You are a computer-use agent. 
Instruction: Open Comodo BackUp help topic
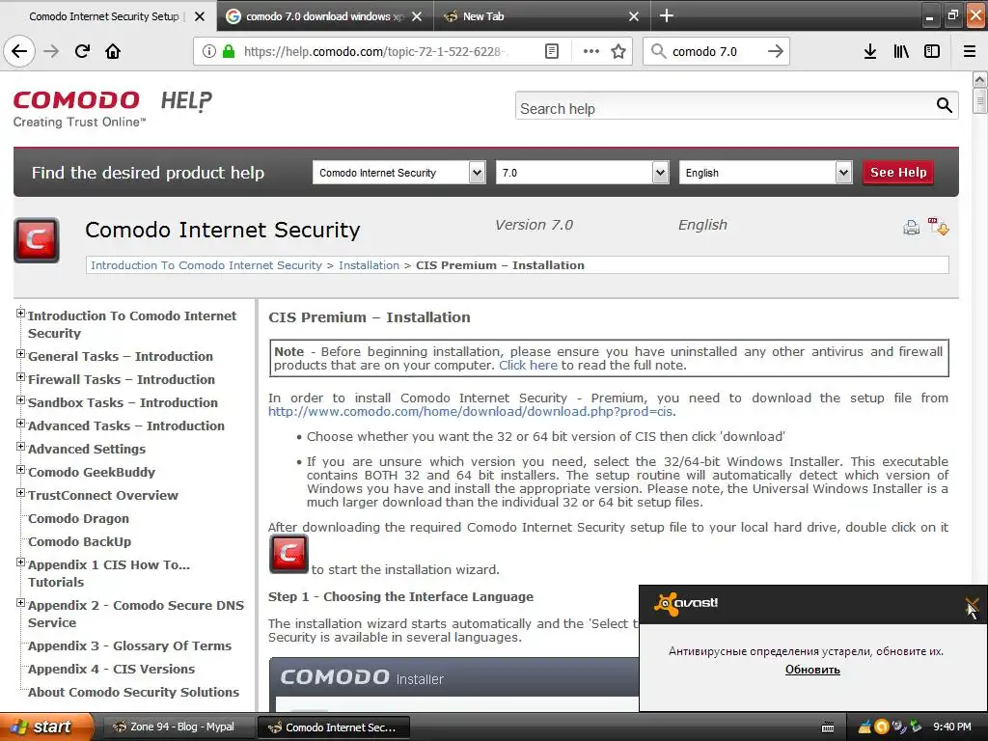click(79, 542)
